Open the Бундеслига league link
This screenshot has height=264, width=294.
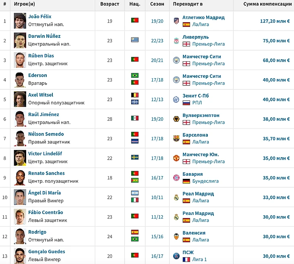205,181
